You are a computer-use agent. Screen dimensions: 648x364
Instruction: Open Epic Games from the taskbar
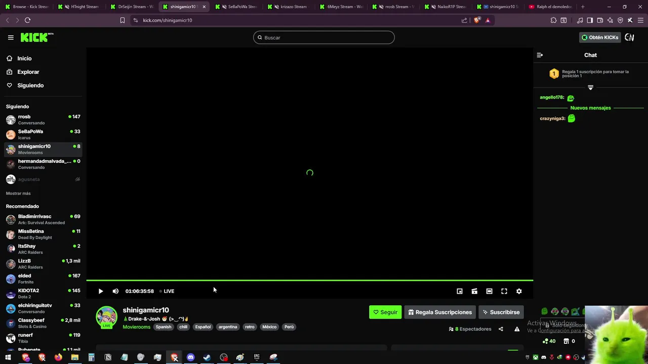(257, 357)
